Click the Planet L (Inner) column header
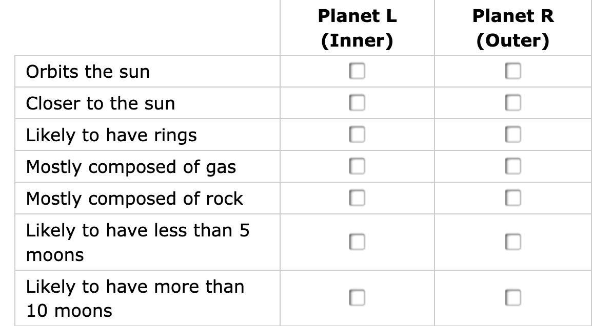The width and height of the screenshot is (592, 326). [x=357, y=28]
